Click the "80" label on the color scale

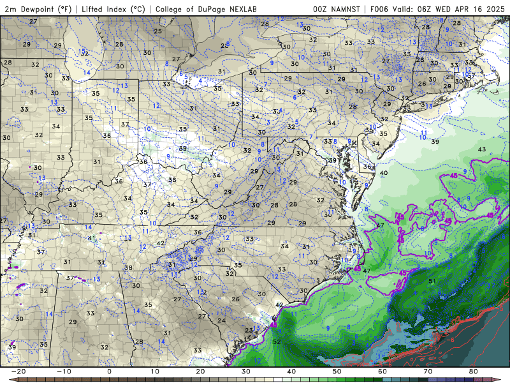[474, 372]
